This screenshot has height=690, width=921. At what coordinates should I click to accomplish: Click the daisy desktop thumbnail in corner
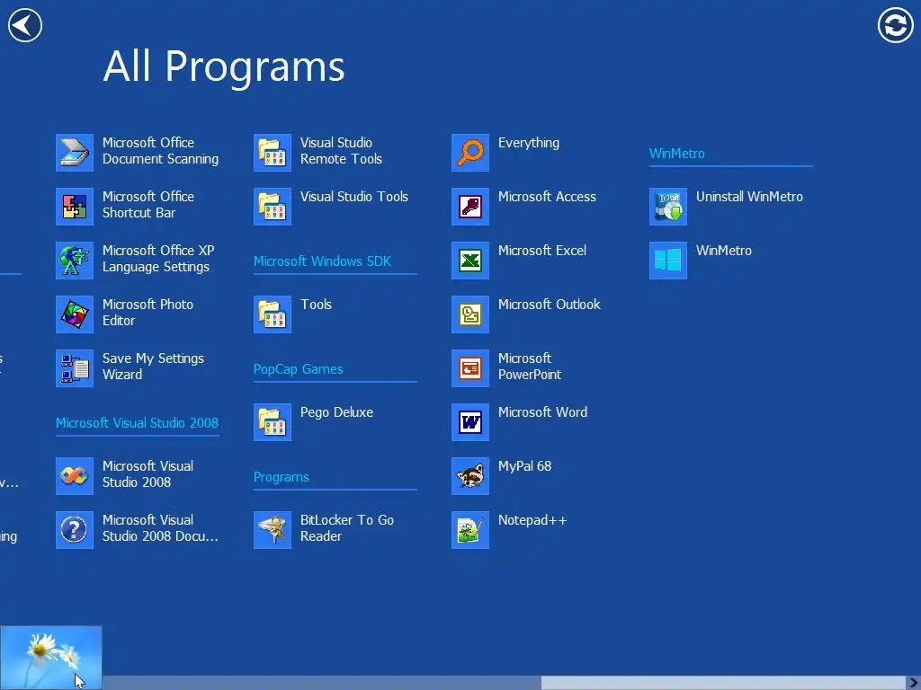tap(51, 658)
